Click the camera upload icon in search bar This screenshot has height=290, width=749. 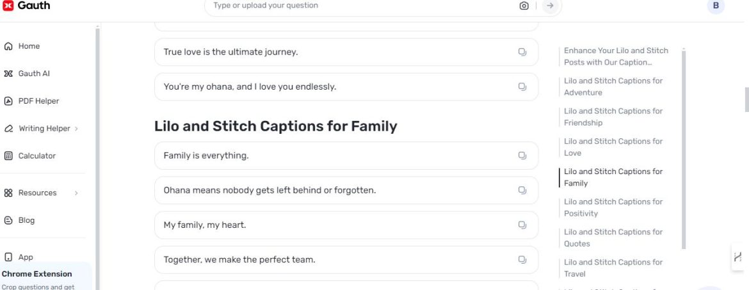[x=524, y=6]
